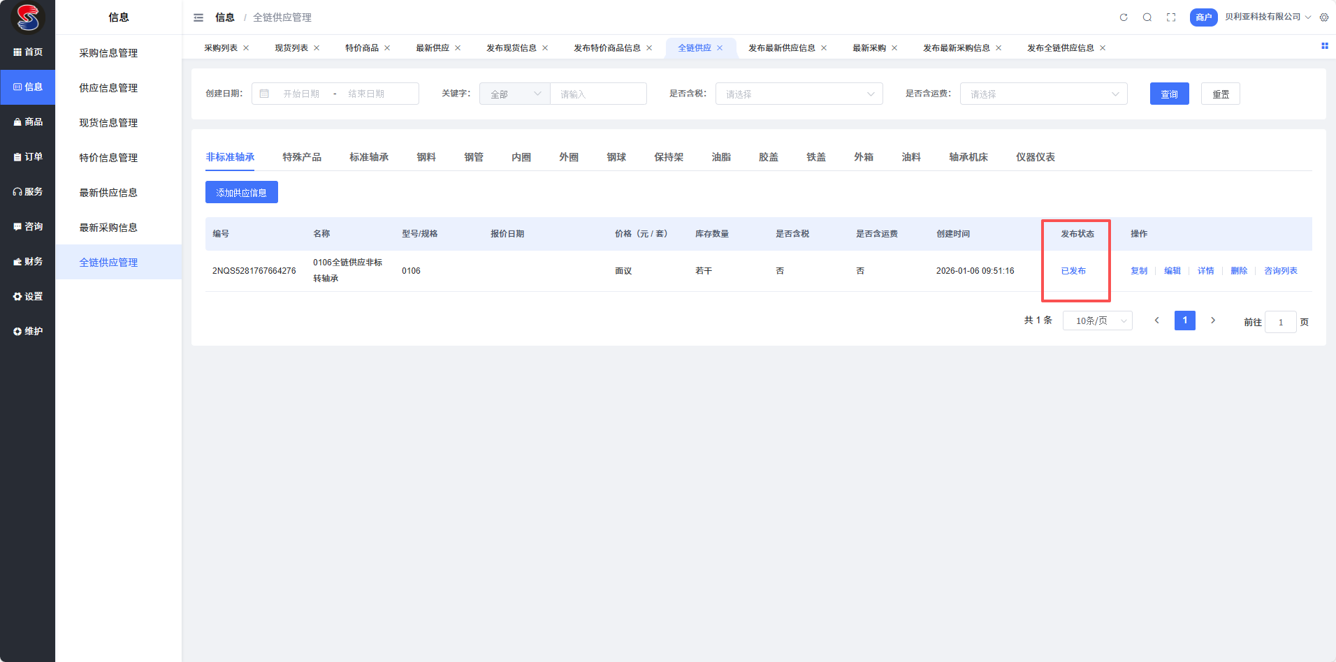Open 财务 section in left sidebar
1336x662 pixels.
[x=28, y=262]
